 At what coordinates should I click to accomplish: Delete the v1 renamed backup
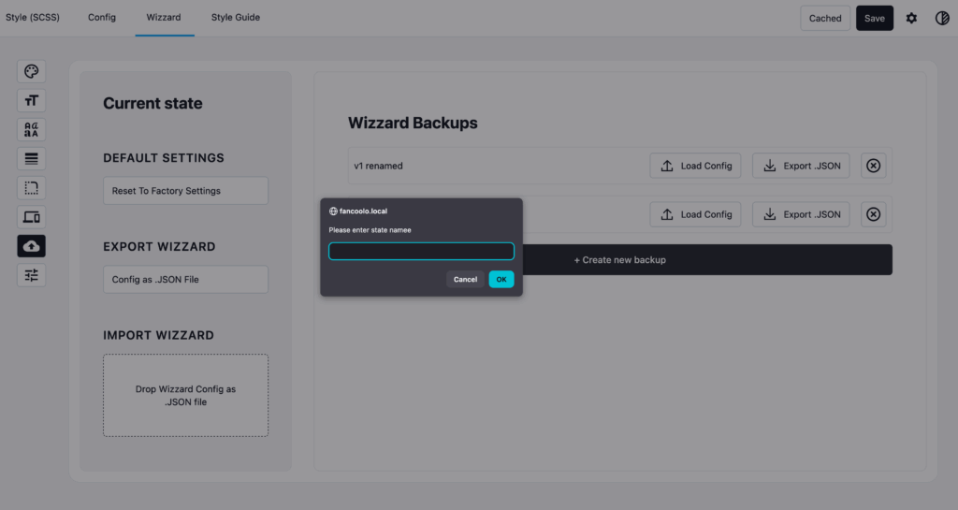pos(873,166)
